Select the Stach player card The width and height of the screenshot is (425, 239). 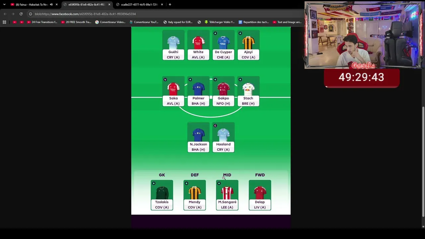click(248, 91)
